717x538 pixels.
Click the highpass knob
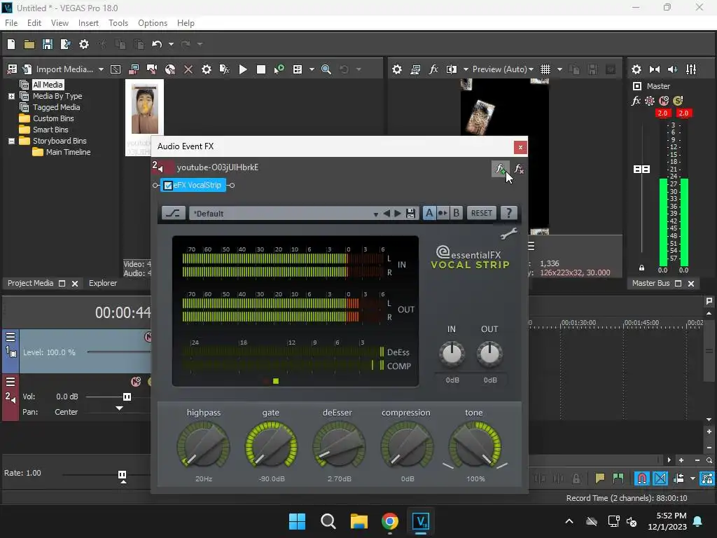[x=204, y=446]
